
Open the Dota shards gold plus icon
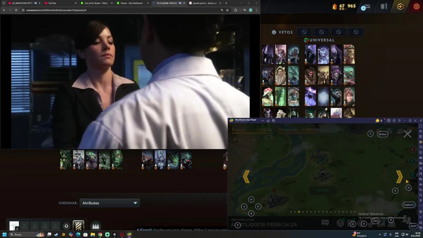point(400,7)
